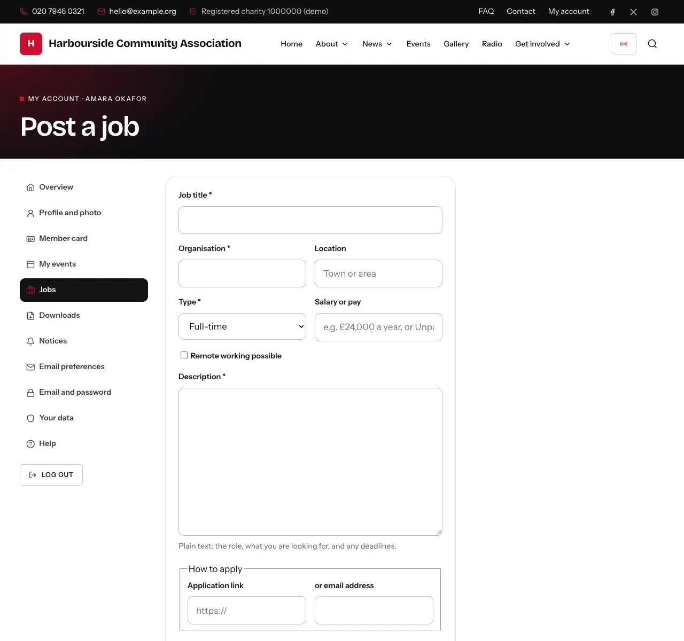Click the red H logo
The height and width of the screenshot is (641, 684).
pos(31,44)
